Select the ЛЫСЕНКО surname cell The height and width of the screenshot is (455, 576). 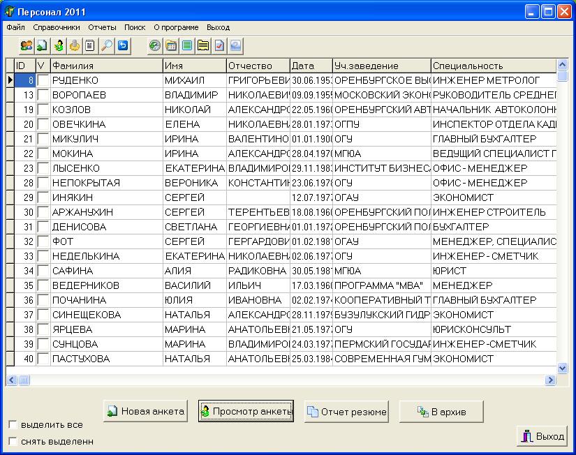click(x=106, y=168)
